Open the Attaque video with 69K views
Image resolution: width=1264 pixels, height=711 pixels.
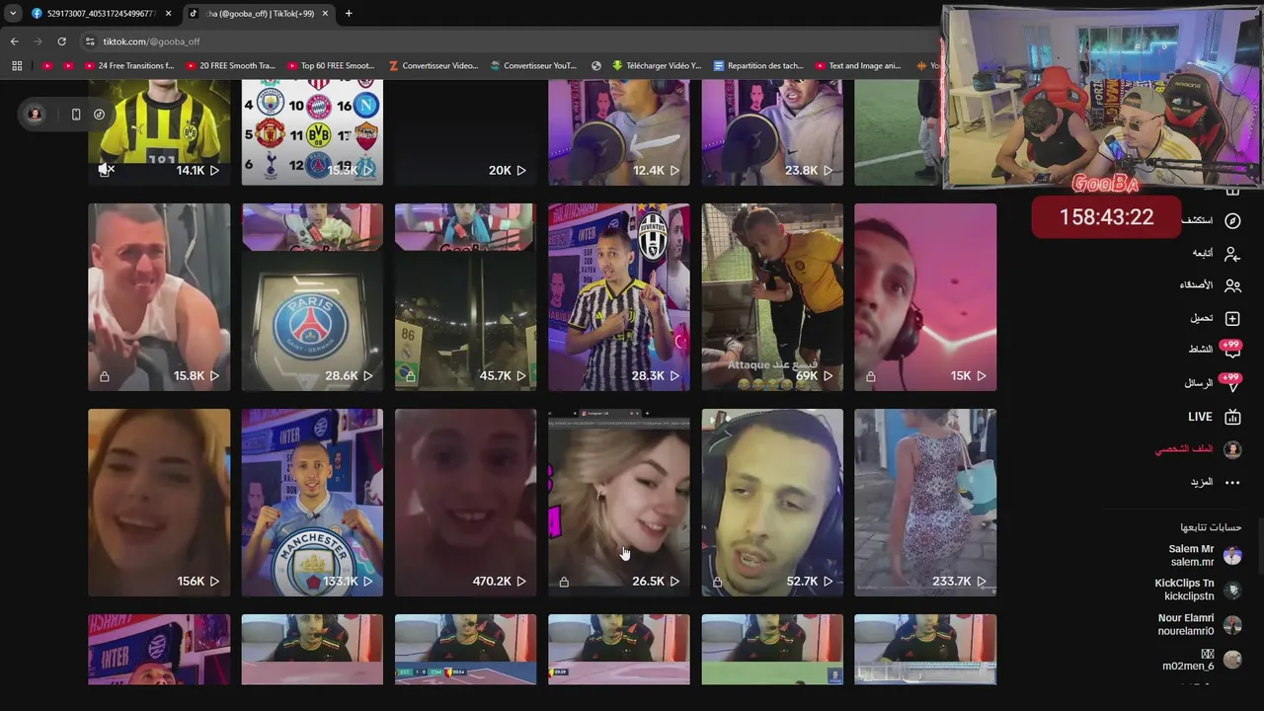point(772,297)
